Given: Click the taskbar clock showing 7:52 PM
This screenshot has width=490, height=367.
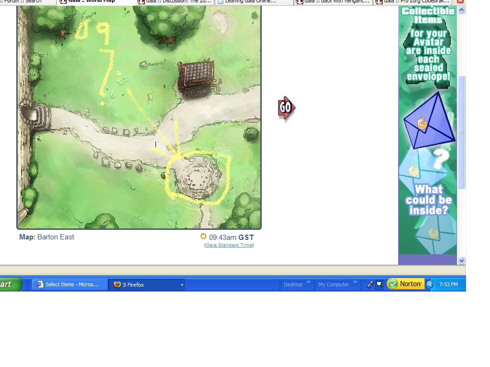Looking at the screenshot, I should tap(448, 284).
